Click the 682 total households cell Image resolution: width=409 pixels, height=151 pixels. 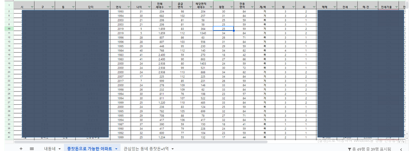161,16
